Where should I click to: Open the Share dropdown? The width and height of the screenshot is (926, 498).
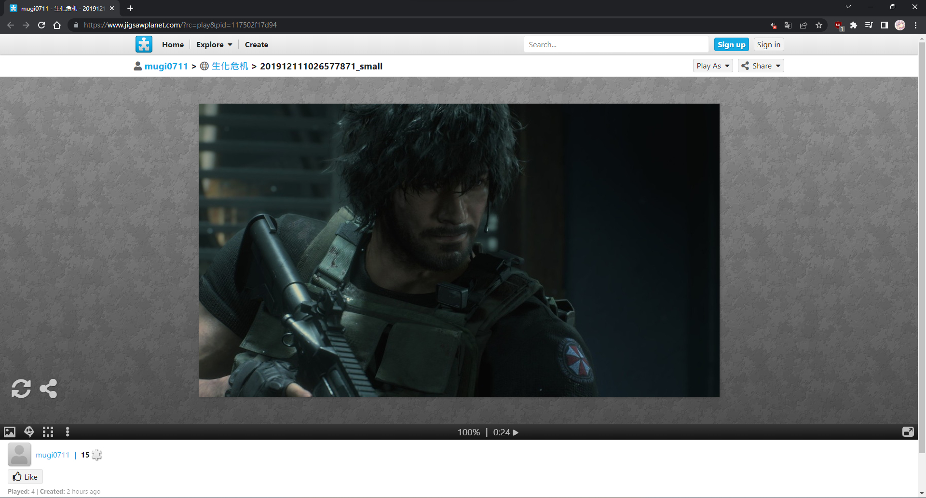761,66
